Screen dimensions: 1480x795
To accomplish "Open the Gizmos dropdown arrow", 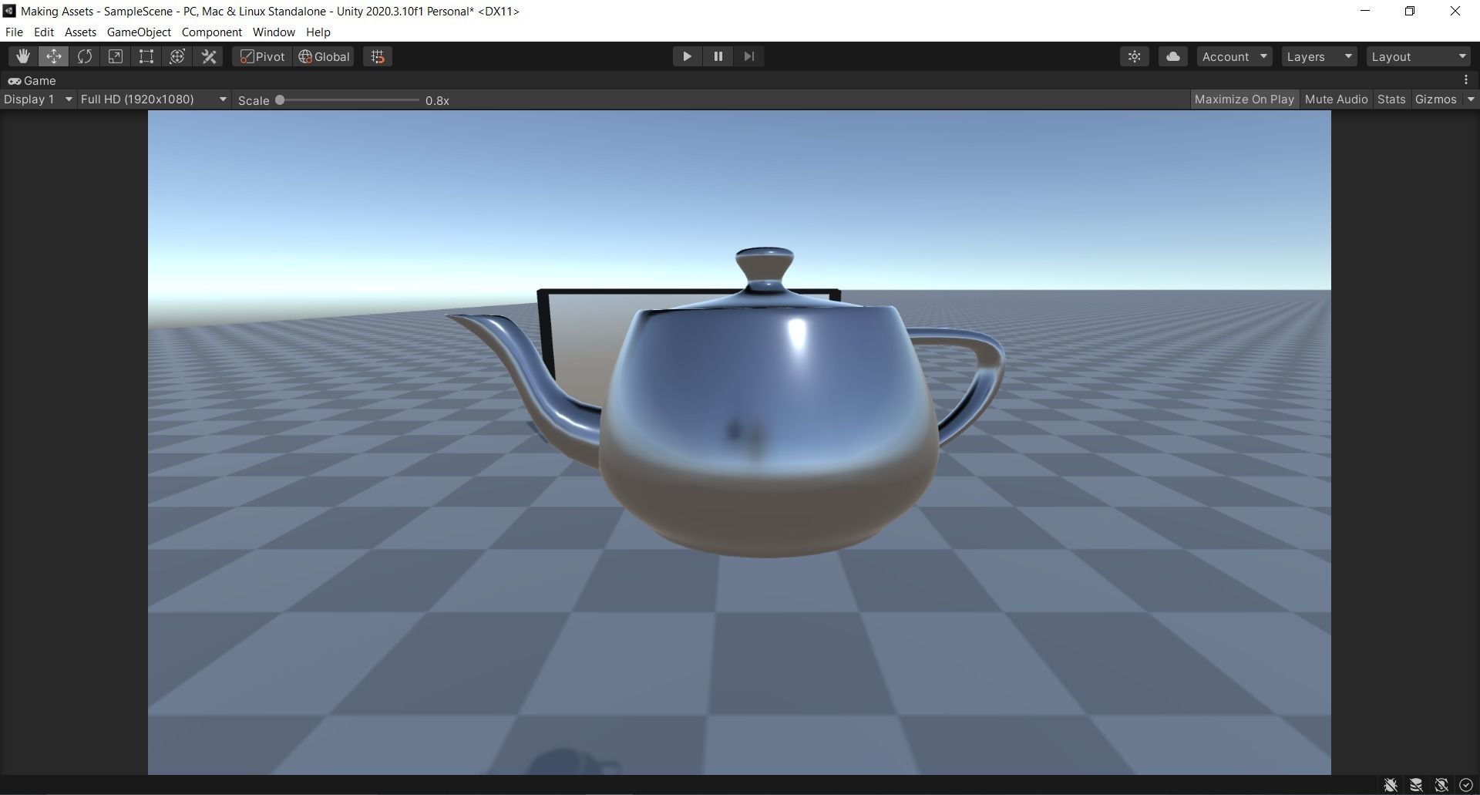I will 1471,99.
